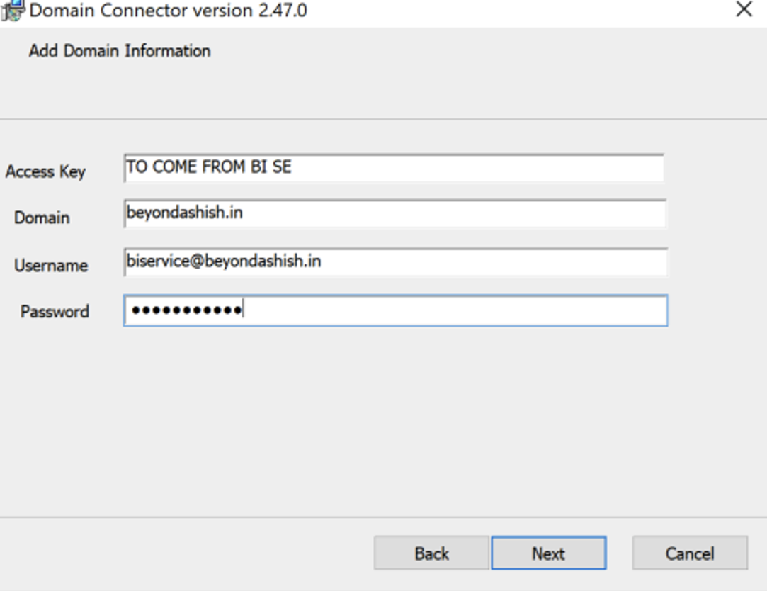
Task: Go back with the Back button
Action: pyautogui.click(x=431, y=553)
